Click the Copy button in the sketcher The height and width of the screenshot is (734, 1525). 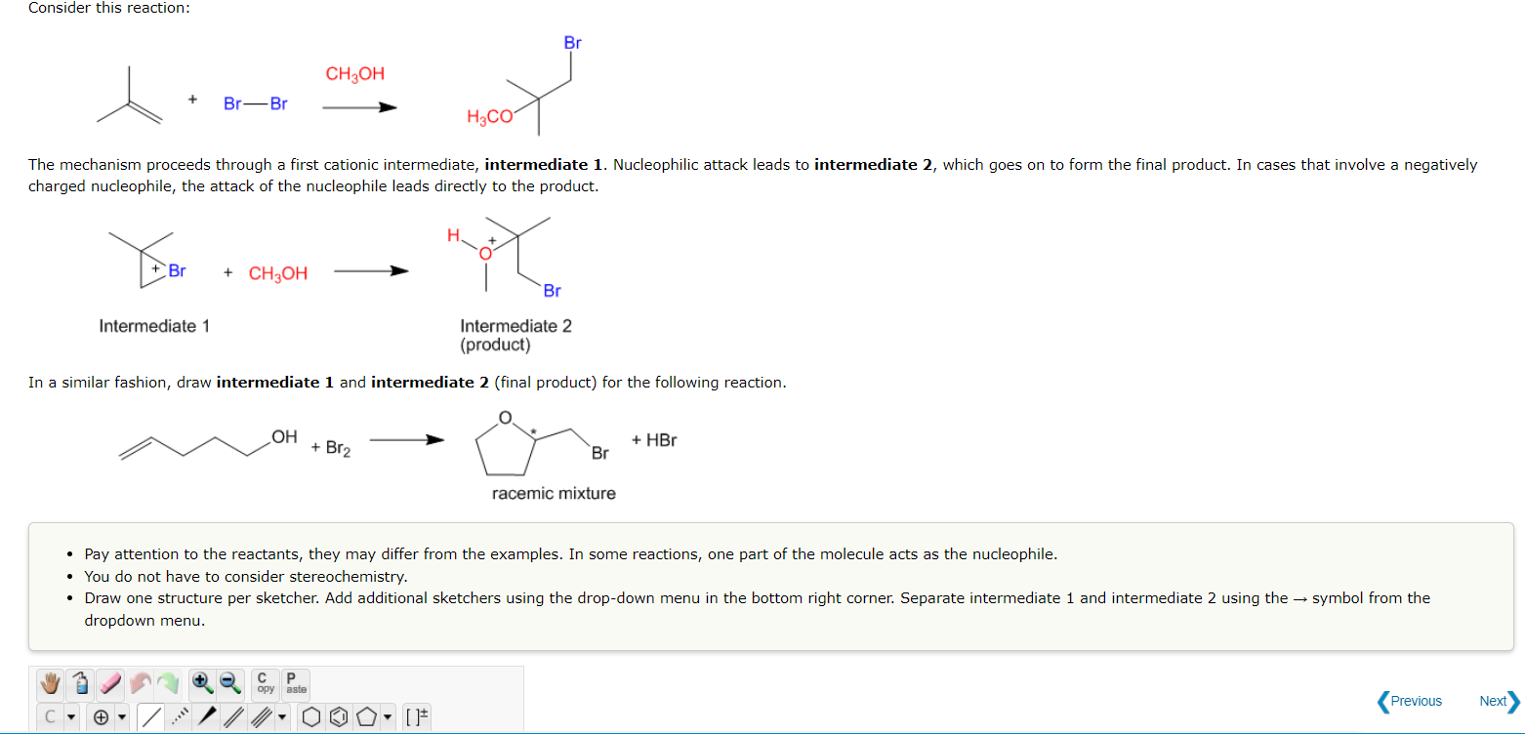pos(265,683)
